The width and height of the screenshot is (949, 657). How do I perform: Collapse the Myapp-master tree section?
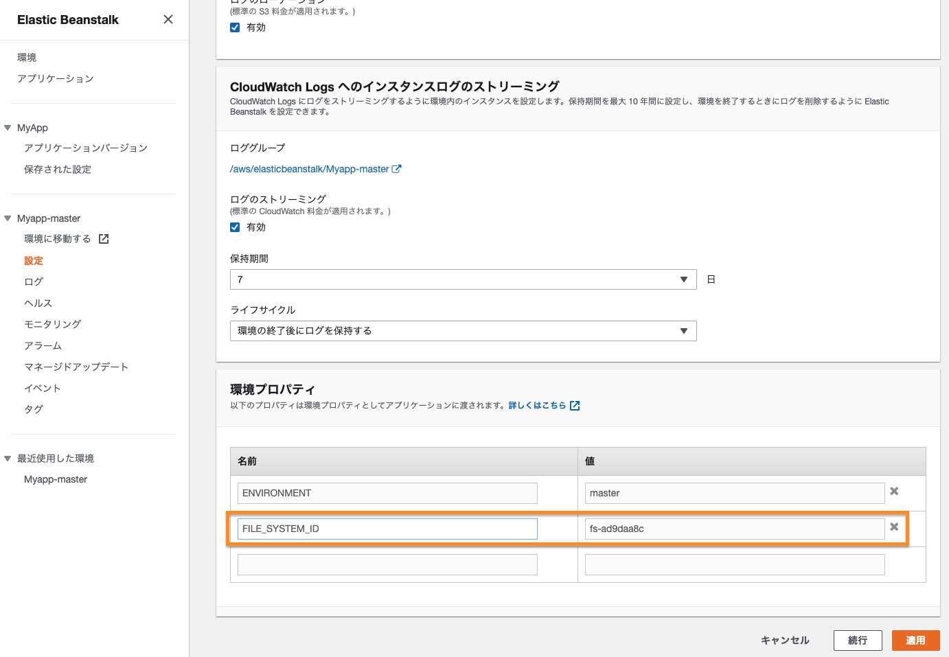pos(8,218)
